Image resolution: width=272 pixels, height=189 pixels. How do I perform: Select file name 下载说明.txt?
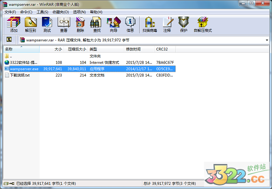click(x=20, y=75)
